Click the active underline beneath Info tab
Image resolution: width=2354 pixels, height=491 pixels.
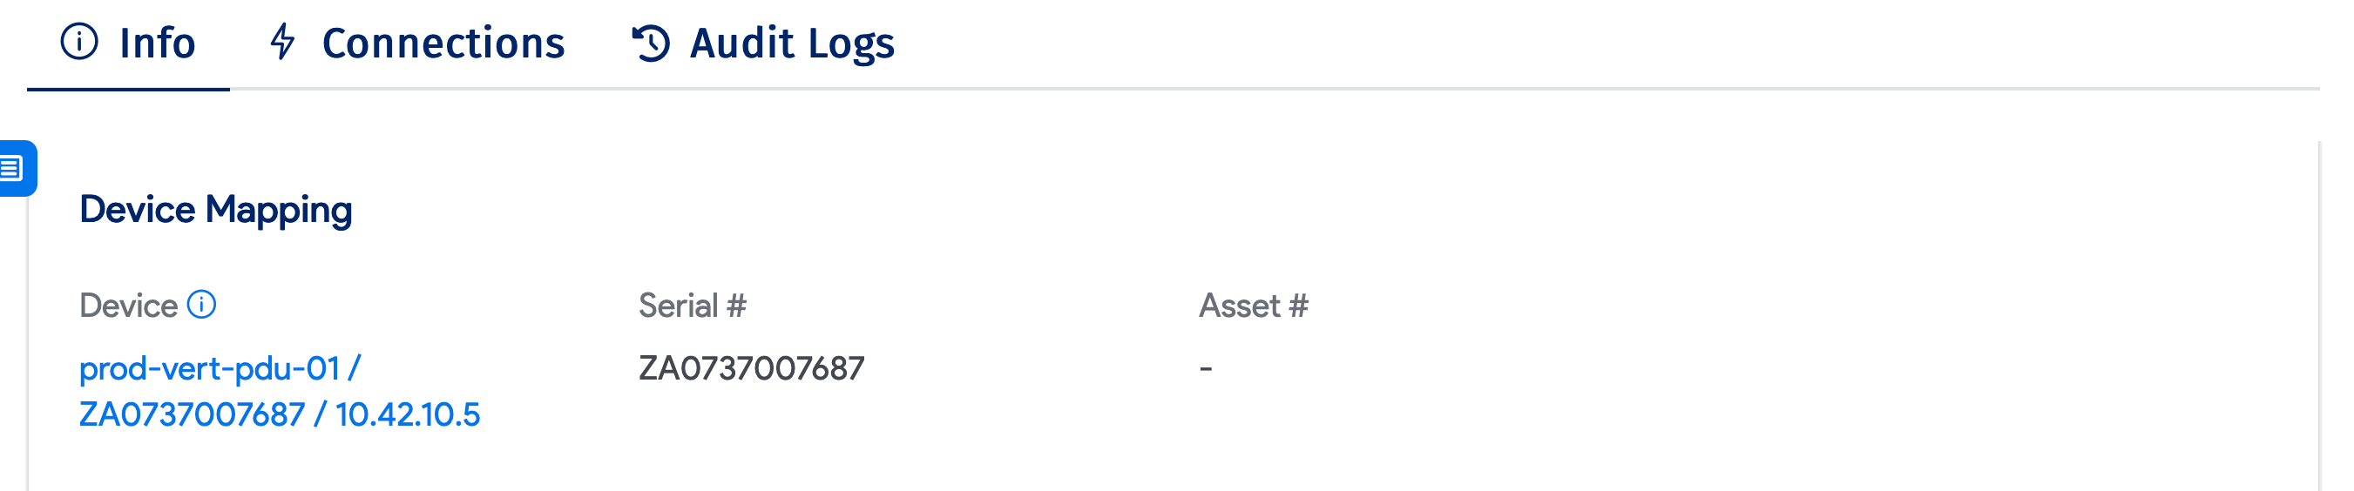pos(129,89)
